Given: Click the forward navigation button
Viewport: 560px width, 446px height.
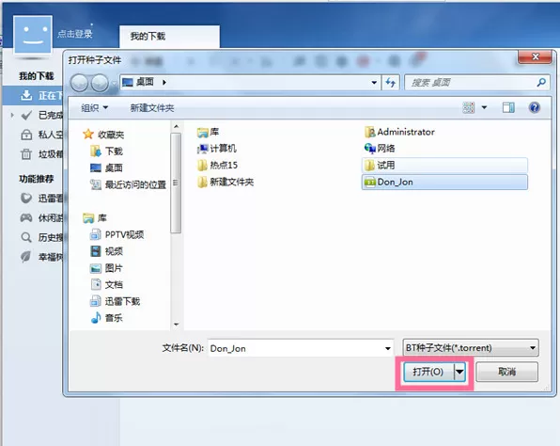Looking at the screenshot, I should pos(100,84).
